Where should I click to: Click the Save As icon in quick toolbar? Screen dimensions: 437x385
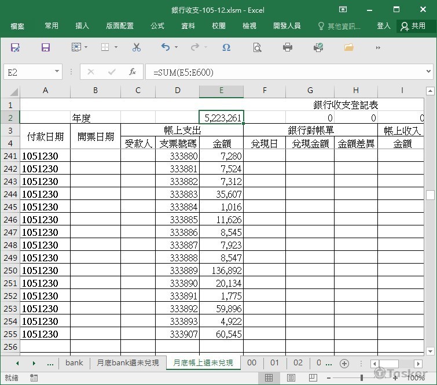[x=15, y=47]
